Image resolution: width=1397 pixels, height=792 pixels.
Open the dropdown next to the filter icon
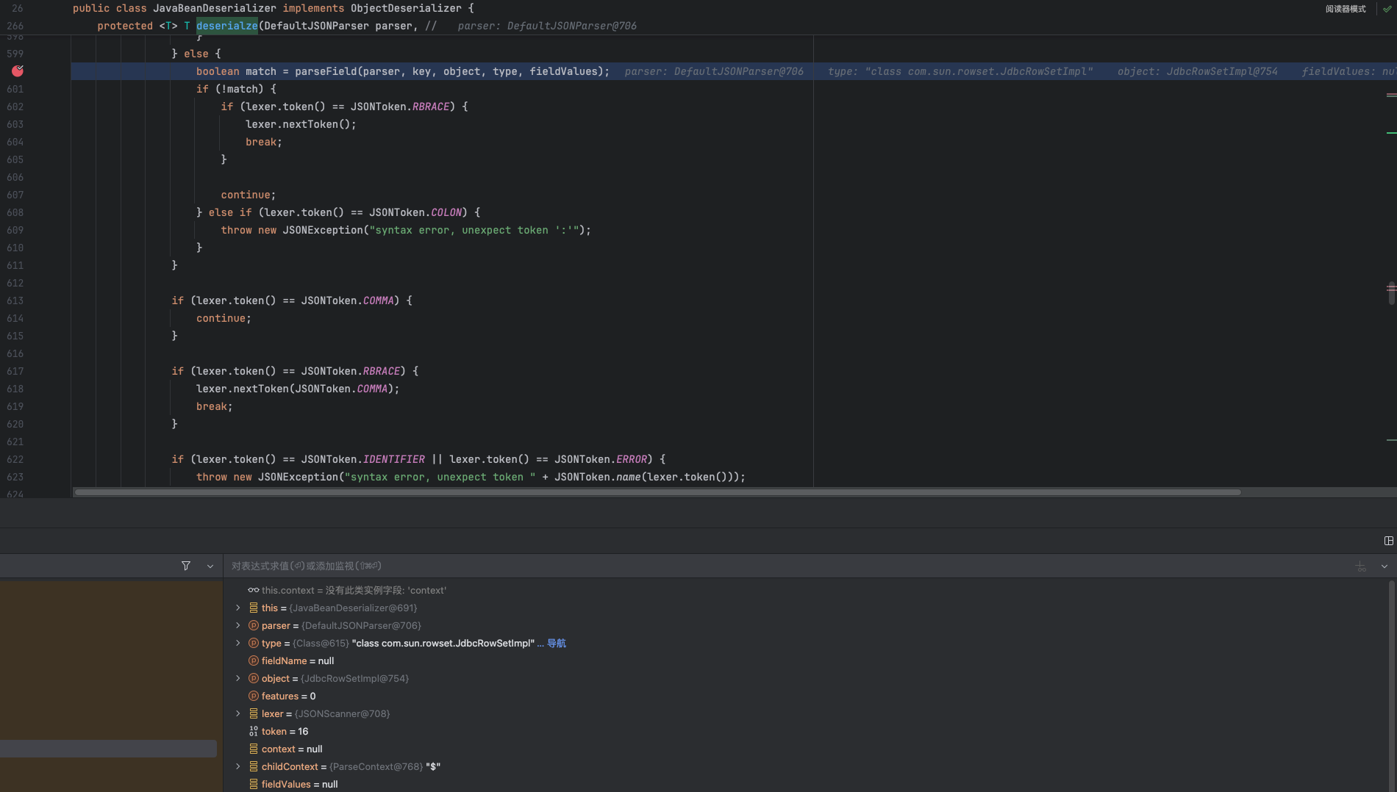[210, 566]
